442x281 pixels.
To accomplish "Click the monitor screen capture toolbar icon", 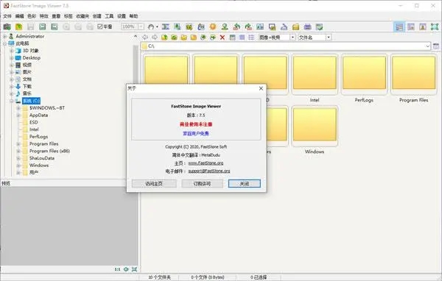I will (x=272, y=26).
